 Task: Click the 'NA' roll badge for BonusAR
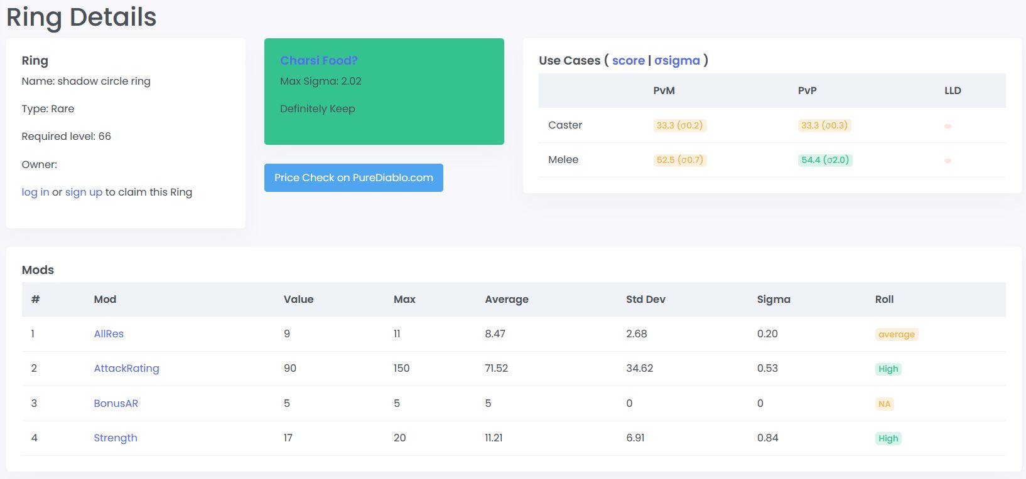[884, 404]
